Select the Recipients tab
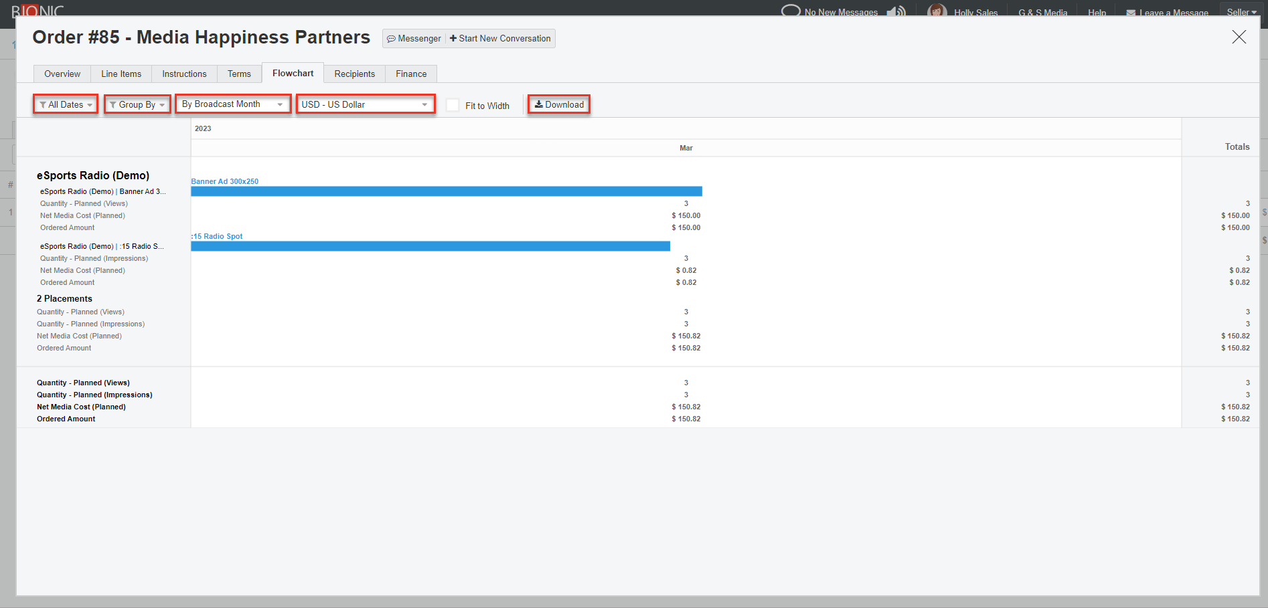 click(354, 74)
